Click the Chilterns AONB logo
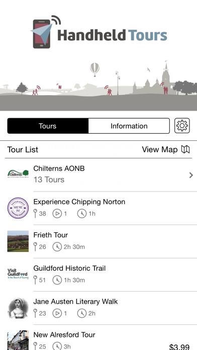Image resolution: width=197 pixels, height=350 pixels. point(18,174)
